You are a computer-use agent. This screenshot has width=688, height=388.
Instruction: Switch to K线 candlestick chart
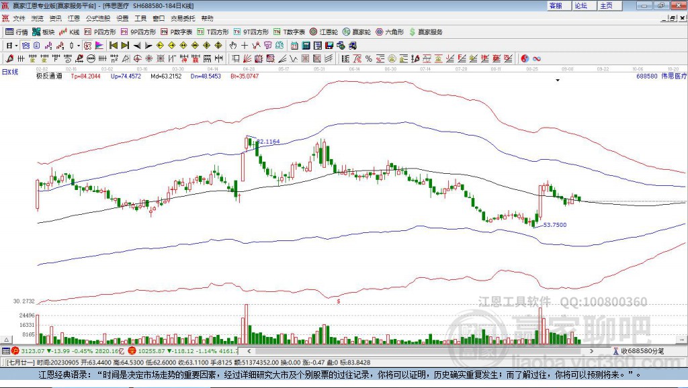(x=69, y=32)
